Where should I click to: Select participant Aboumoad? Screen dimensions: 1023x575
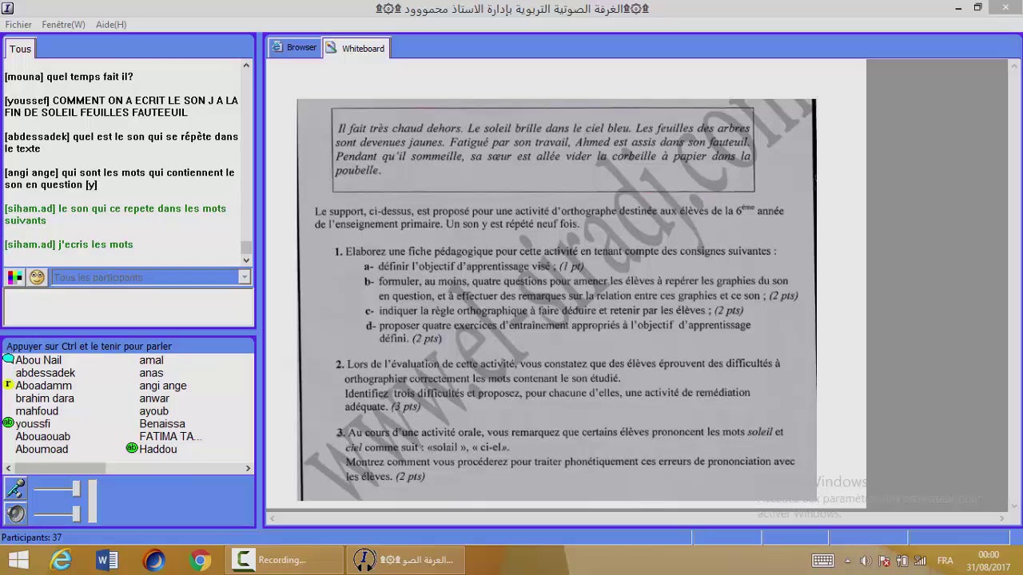42,450
